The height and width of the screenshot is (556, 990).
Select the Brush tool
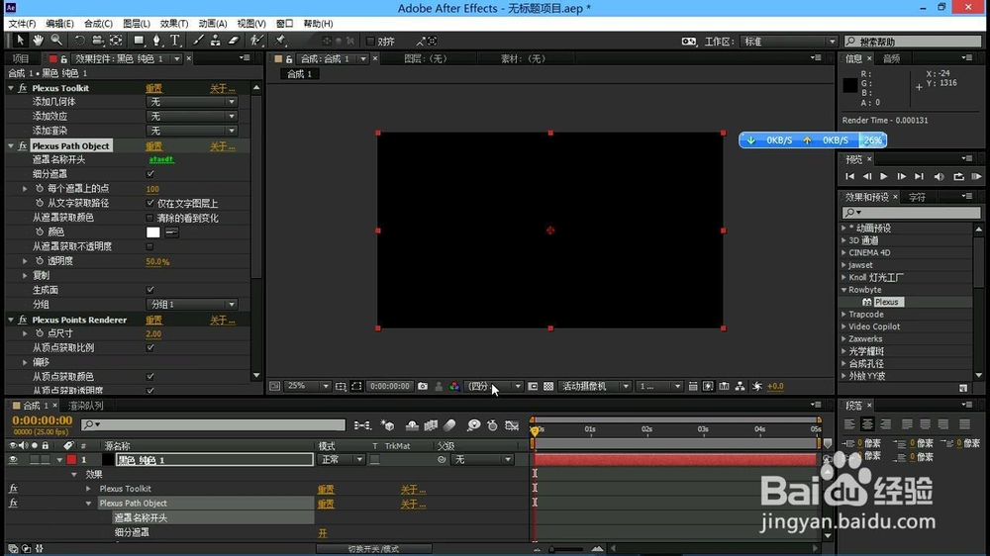(198, 41)
